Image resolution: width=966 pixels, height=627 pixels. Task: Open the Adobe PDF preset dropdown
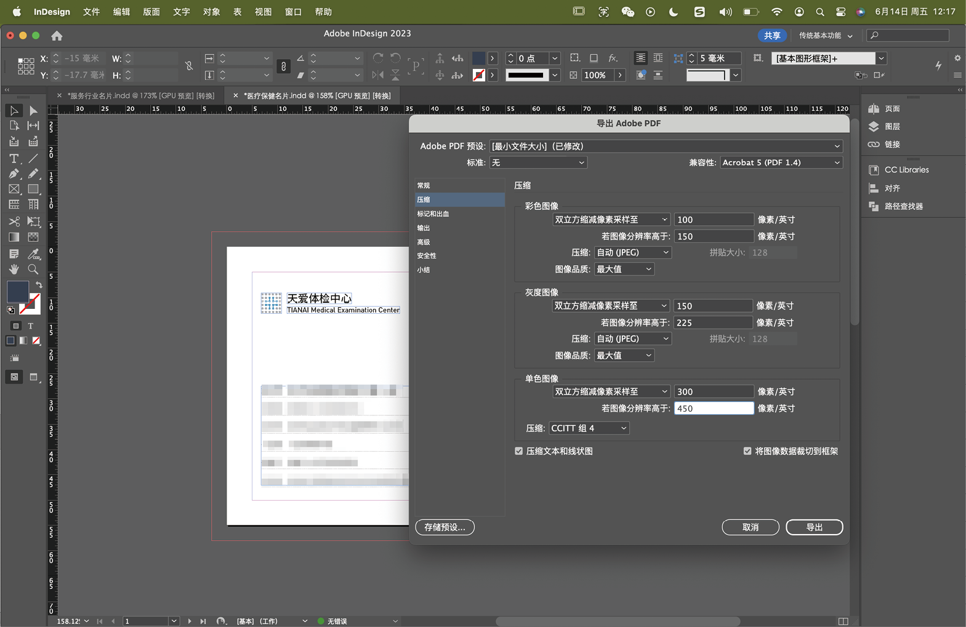[666, 146]
